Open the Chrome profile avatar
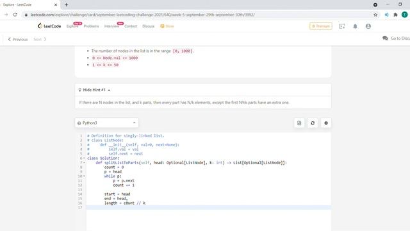Viewport: 410px width, 231px height. point(404,15)
